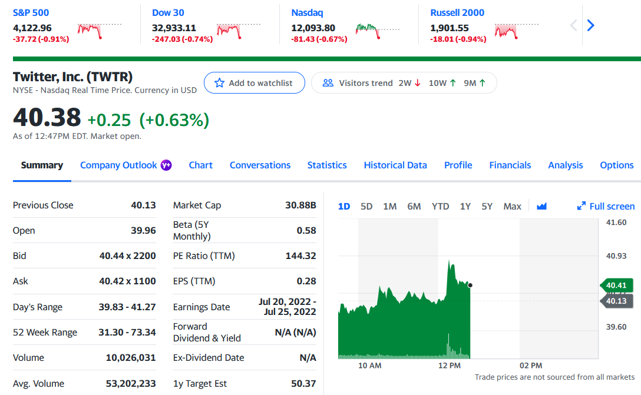Viewport: 641px width, 395px height.
Task: Click the S&P 500 sparkline chart
Action: click(x=100, y=31)
